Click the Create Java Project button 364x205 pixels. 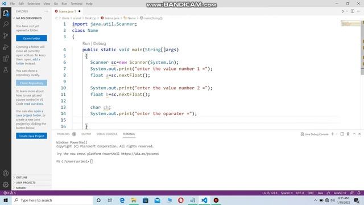click(31, 136)
